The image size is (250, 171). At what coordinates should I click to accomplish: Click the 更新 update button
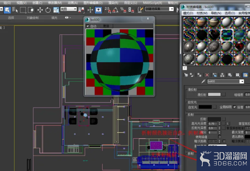tap(106, 26)
